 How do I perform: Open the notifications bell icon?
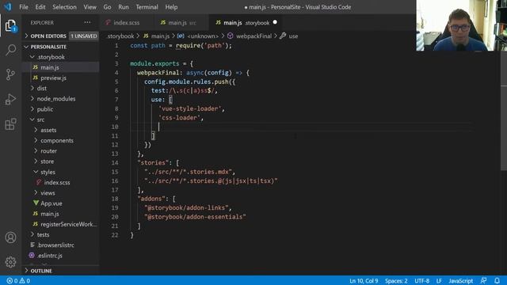coord(497,281)
